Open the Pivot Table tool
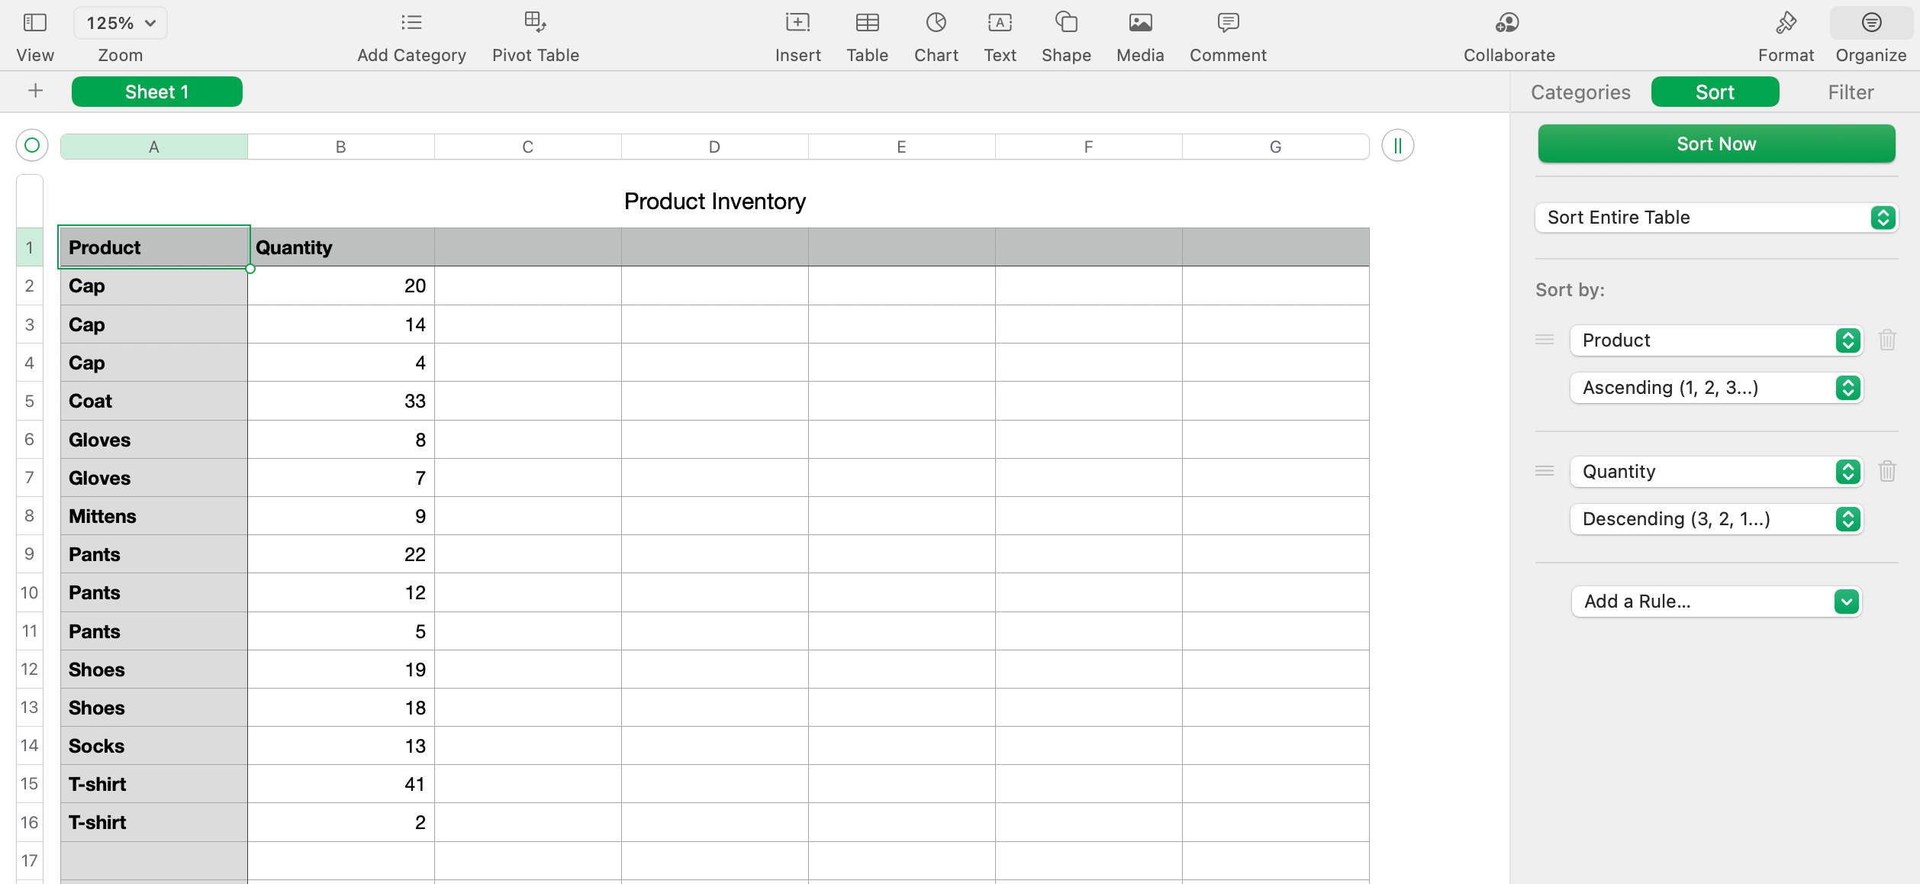Viewport: 1920px width, 884px height. click(x=535, y=23)
